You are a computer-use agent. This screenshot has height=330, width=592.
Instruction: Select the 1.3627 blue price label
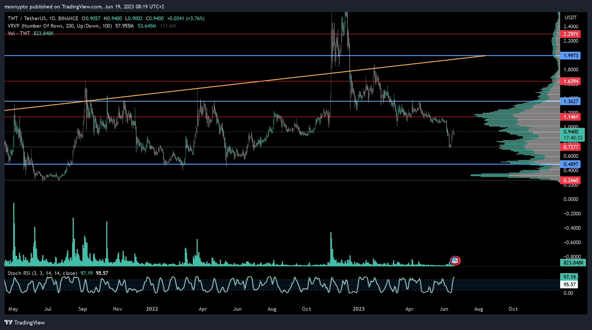pyautogui.click(x=570, y=101)
